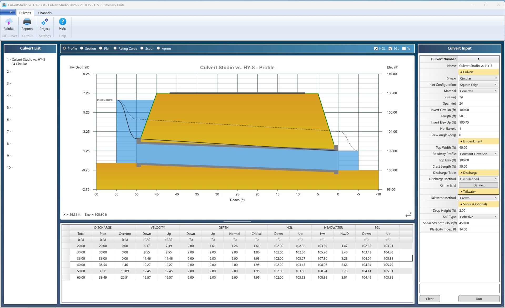Edit the Length (ft) field
Screen dimensions: 505x308
(x=479, y=116)
